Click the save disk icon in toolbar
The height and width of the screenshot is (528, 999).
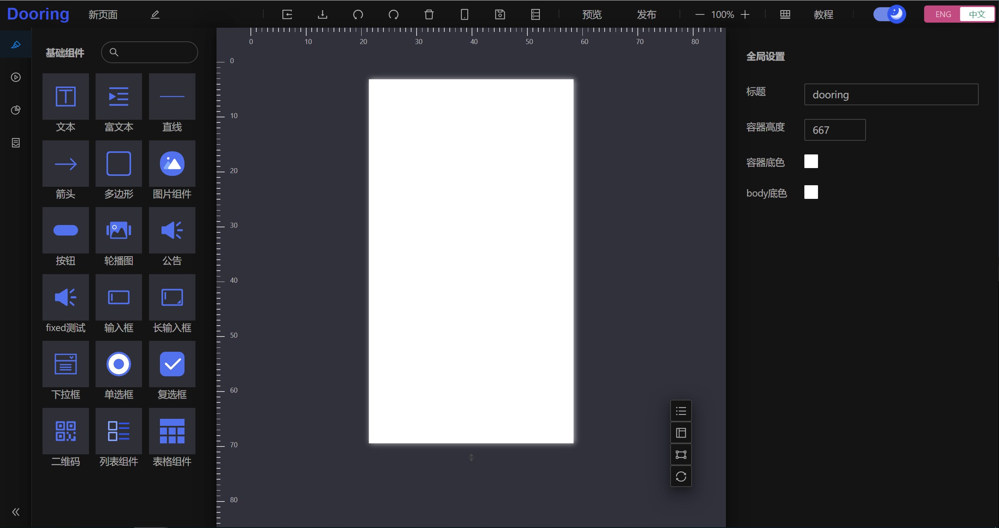(x=500, y=14)
